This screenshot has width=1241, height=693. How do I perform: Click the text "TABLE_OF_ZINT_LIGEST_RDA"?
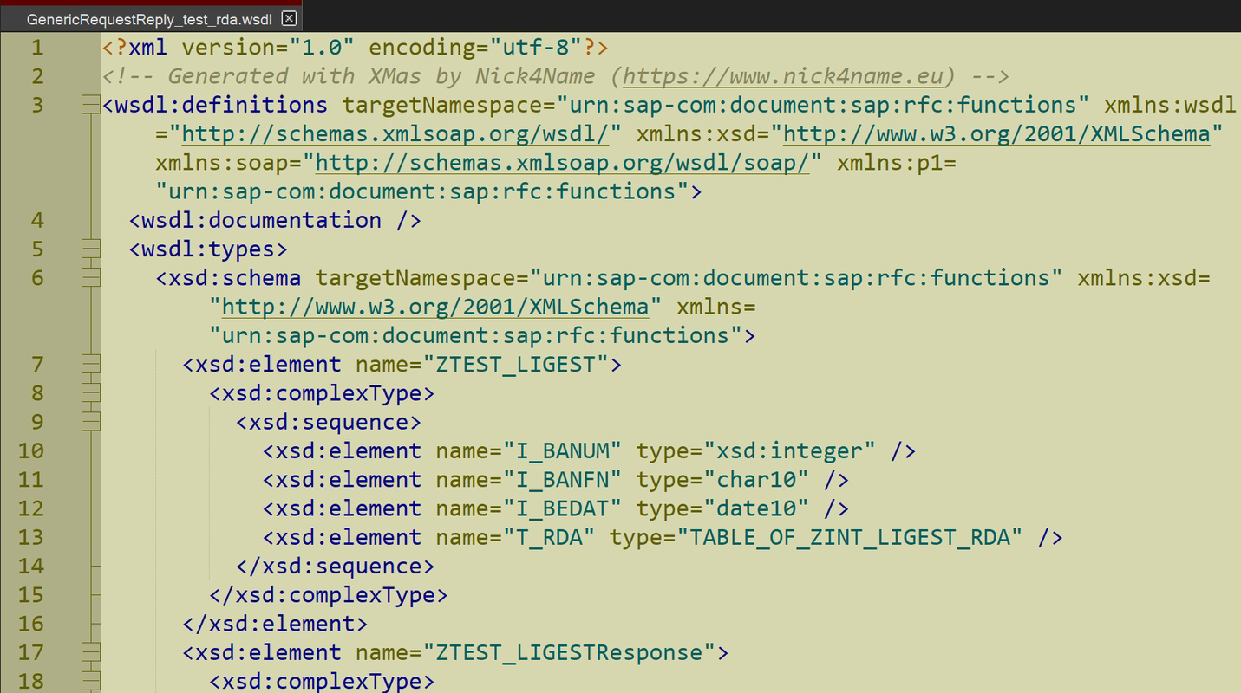pos(850,537)
